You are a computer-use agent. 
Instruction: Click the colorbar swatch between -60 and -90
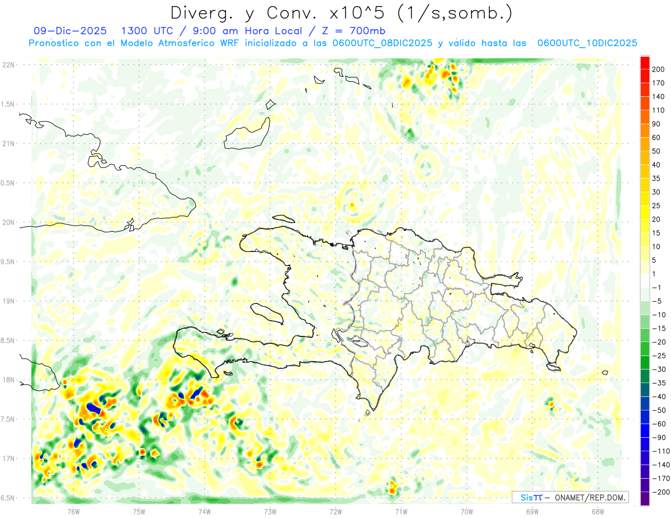click(645, 431)
